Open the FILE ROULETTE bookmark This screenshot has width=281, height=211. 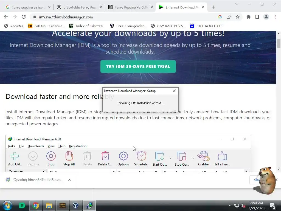(206, 26)
